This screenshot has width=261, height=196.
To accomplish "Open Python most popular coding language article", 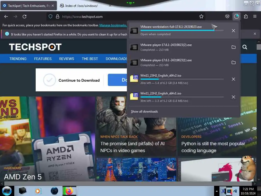I will pyautogui.click(x=213, y=147).
